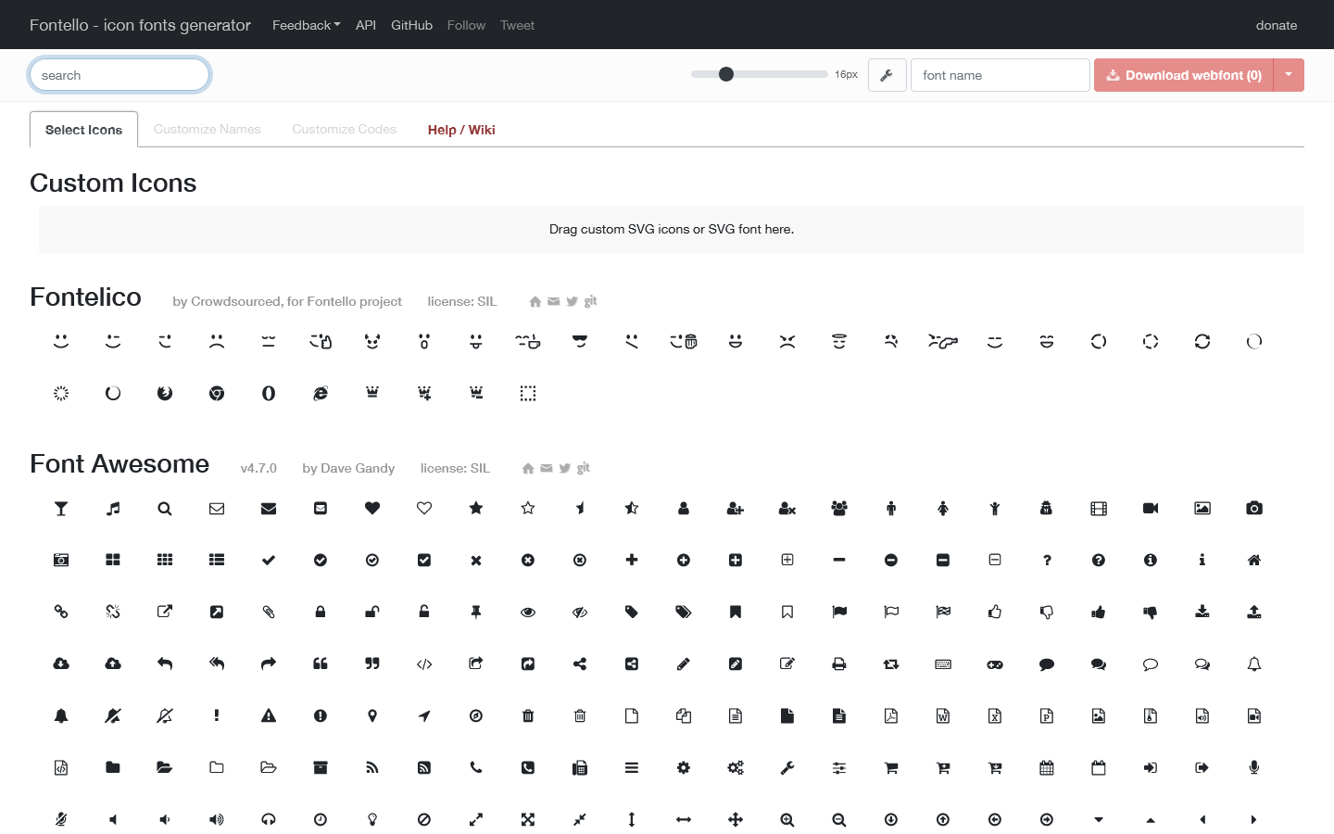Select the dashed marquee square icon
1334x834 pixels.
tap(528, 393)
